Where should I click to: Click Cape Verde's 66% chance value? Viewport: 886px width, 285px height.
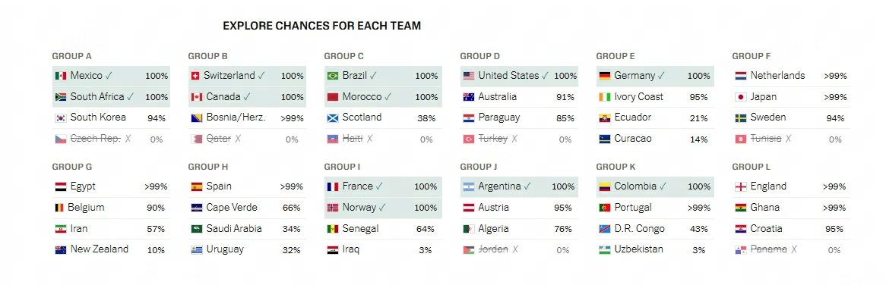pyautogui.click(x=292, y=208)
